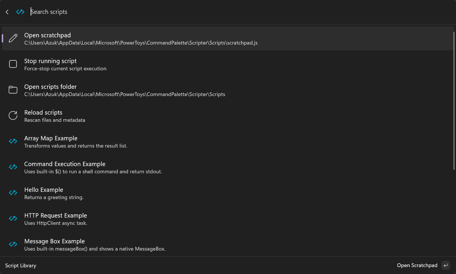This screenshot has width=456, height=274.
Task: Click 'Uses built-in messageBox()' description
Action: pyautogui.click(x=95, y=249)
